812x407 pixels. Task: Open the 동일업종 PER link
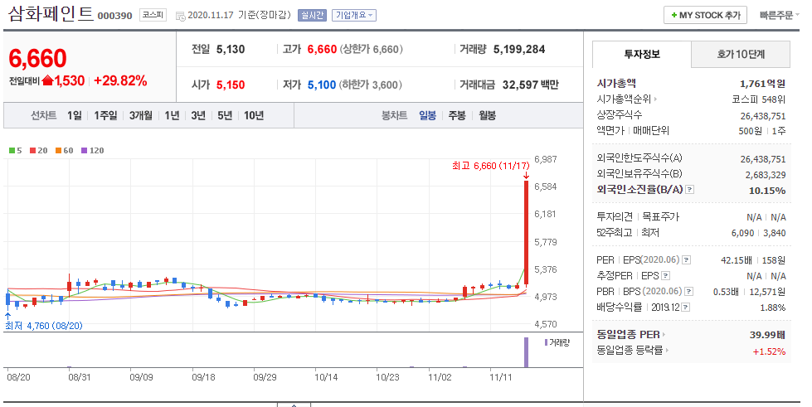(x=630, y=335)
